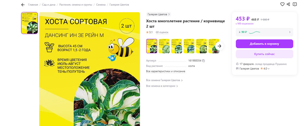The image size is (308, 126).
Task: Open 68 оценок reviews link
Action: [x=162, y=32]
